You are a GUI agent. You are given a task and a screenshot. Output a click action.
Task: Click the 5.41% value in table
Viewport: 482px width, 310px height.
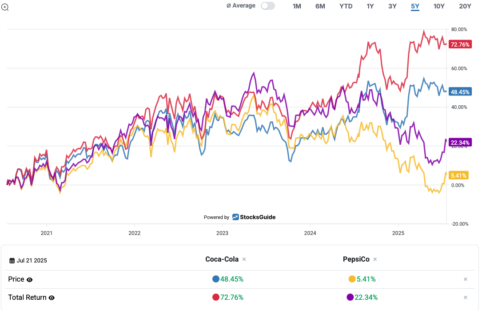(x=366, y=279)
